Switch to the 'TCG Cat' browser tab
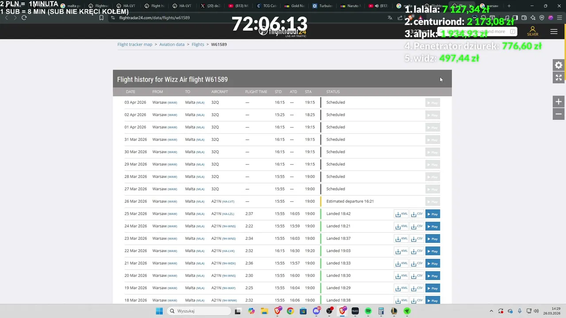The width and height of the screenshot is (566, 318). (x=267, y=6)
